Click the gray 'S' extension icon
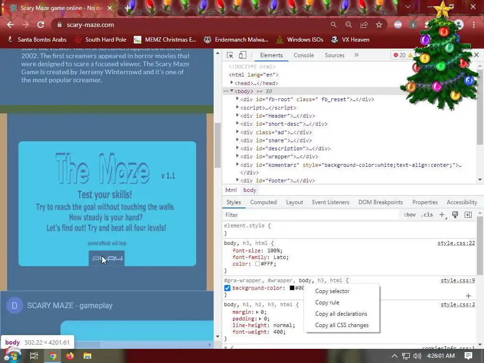This screenshot has width=484, height=363. point(413,25)
